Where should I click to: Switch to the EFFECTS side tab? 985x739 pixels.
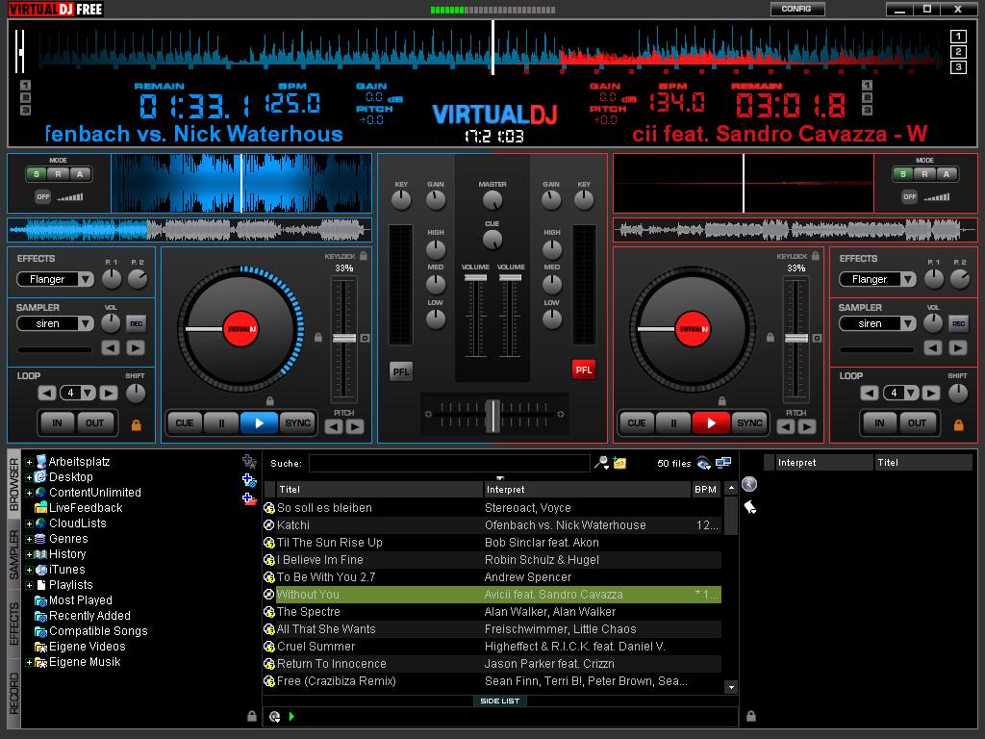click(13, 624)
